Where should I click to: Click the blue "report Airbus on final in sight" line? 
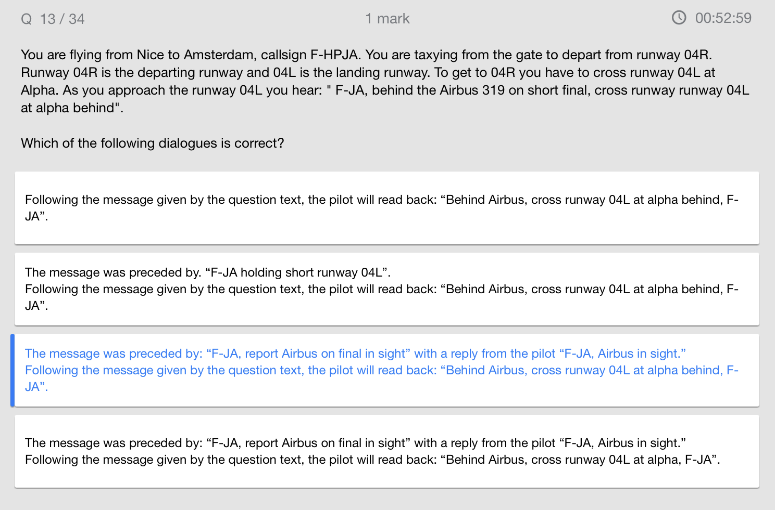point(355,354)
